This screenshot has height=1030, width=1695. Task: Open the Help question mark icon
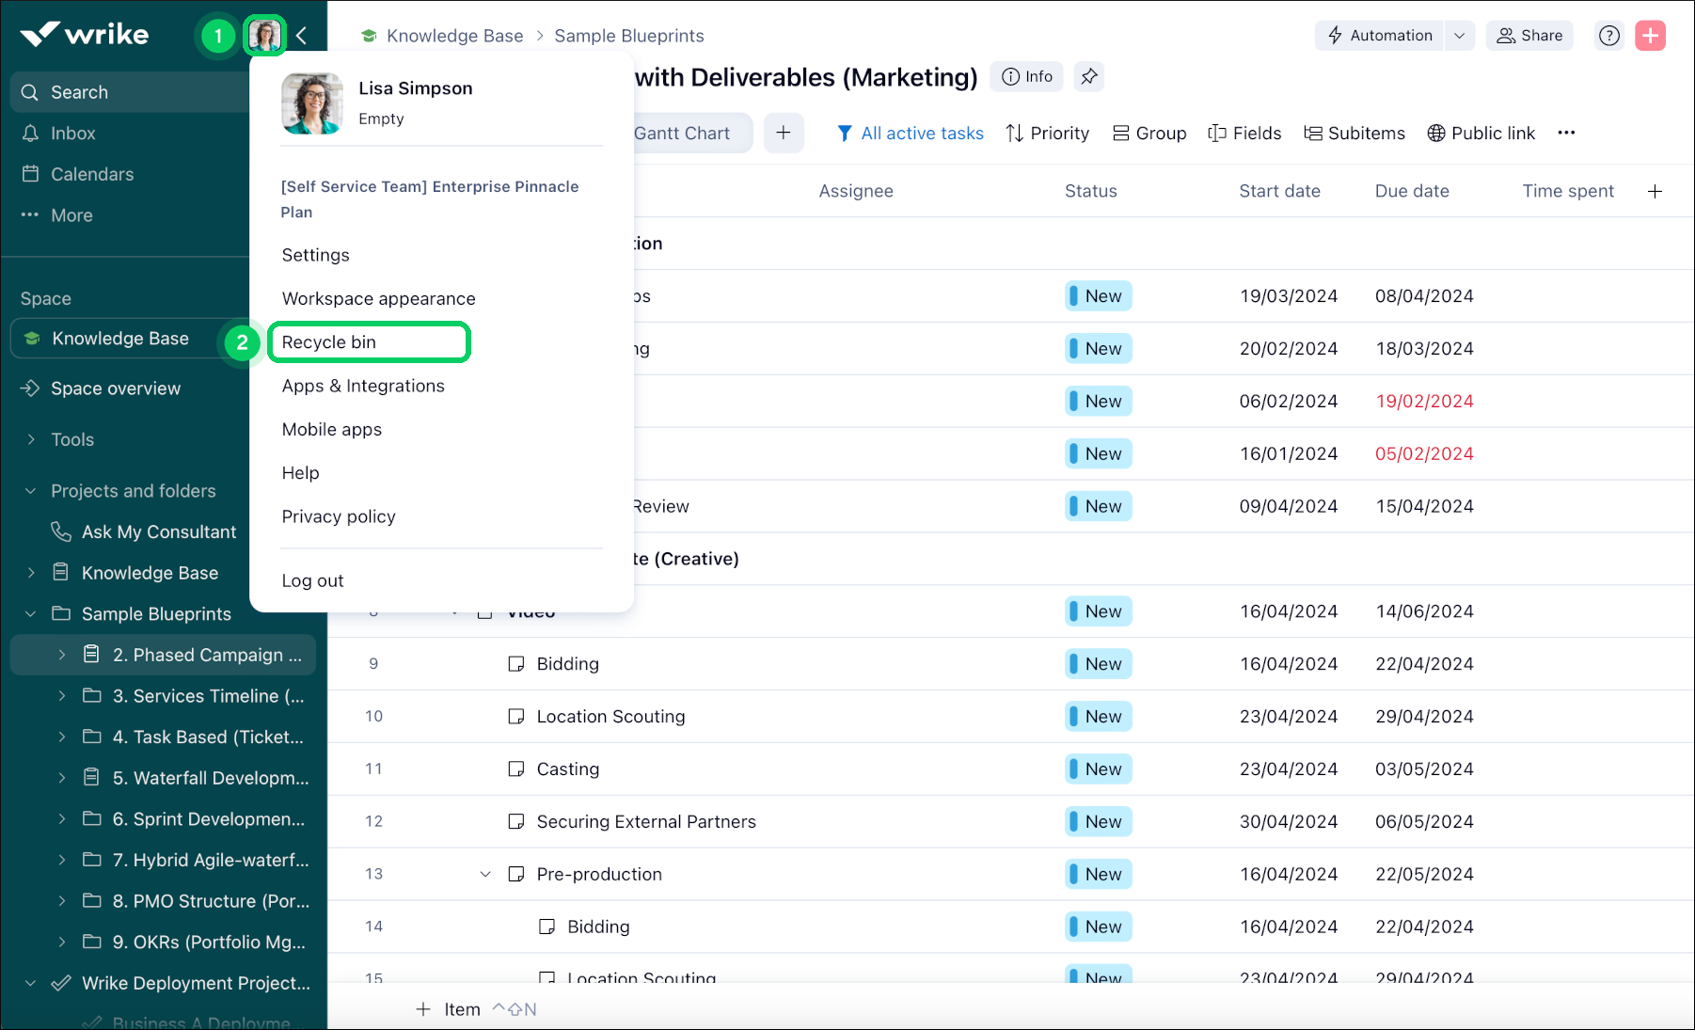pos(1608,35)
